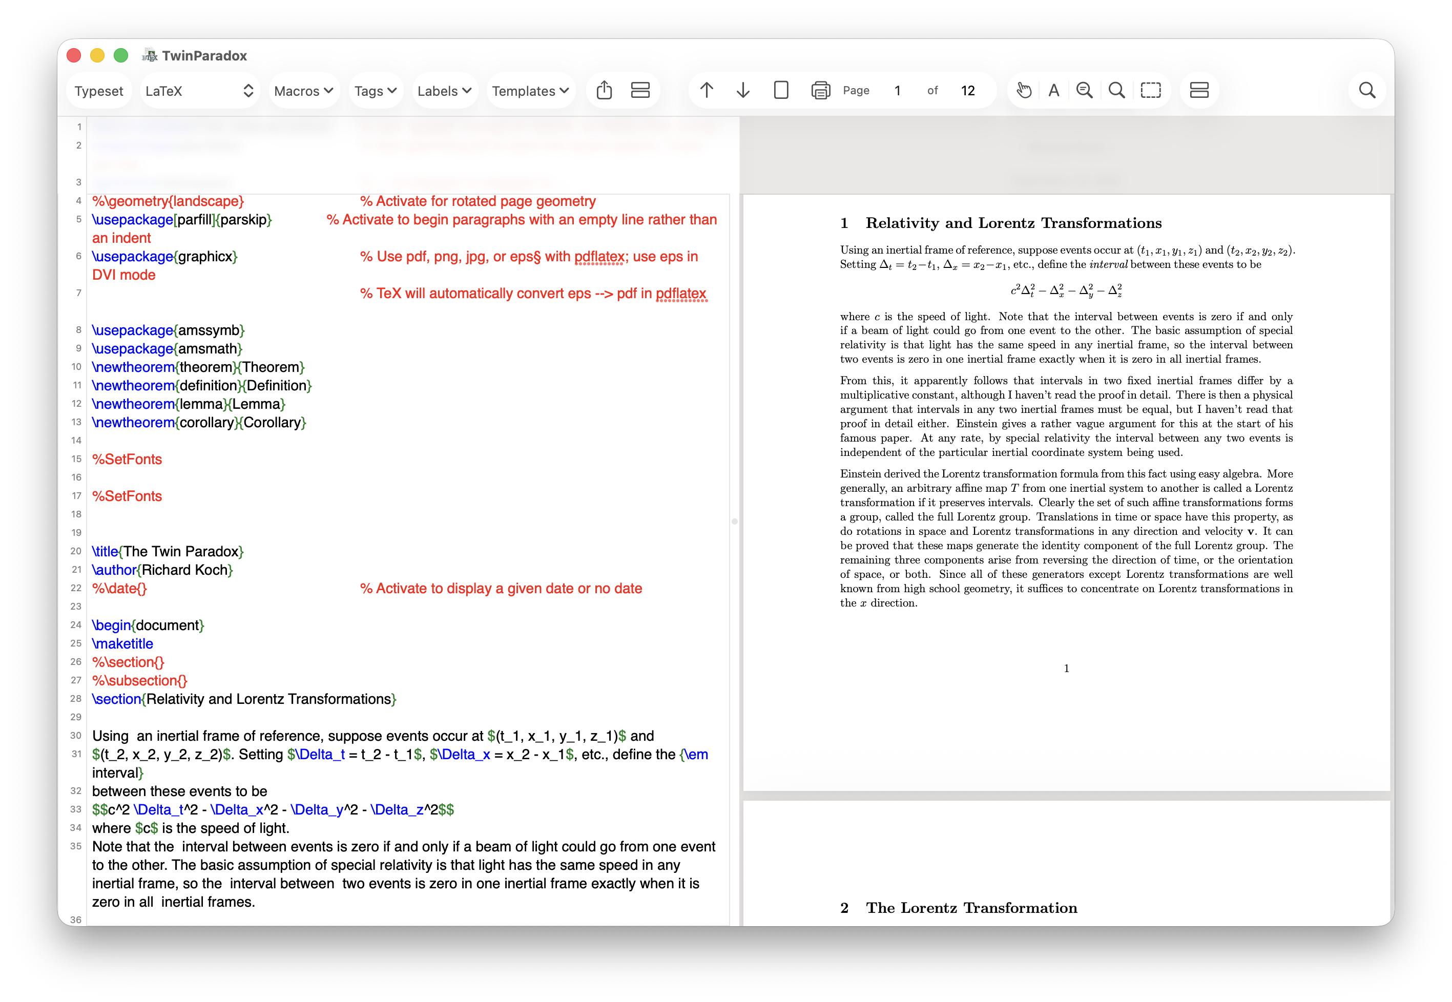The image size is (1452, 1002).
Task: Select the rectangular marquee selection tool
Action: [1151, 90]
